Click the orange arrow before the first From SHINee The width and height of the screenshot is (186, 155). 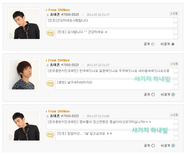(47, 10)
